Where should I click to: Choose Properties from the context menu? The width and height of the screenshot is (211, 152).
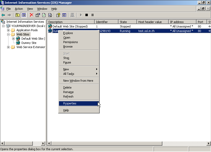70,103
